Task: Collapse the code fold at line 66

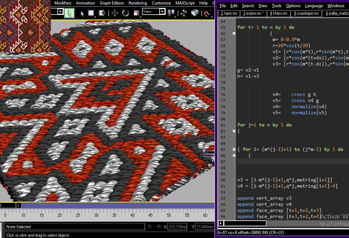Action: pos(234,33)
